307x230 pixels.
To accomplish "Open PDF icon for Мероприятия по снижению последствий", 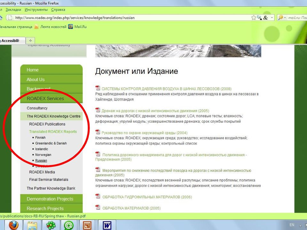I will [98, 170].
